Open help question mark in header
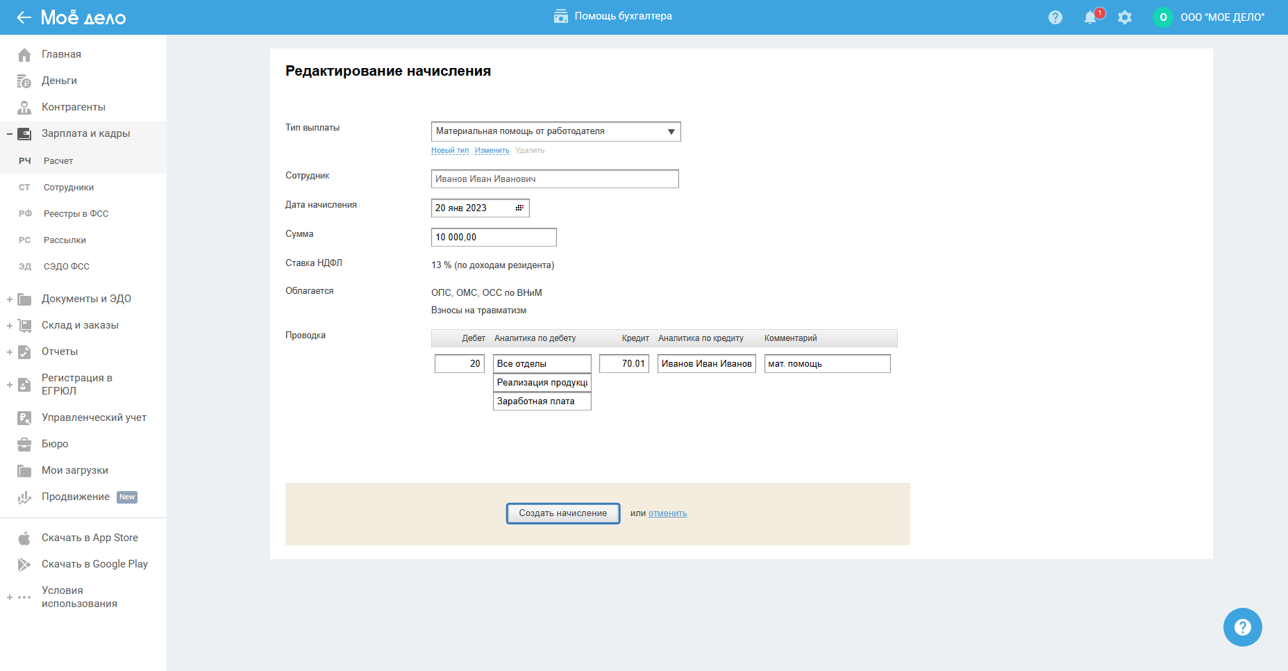This screenshot has height=671, width=1288. (1055, 17)
